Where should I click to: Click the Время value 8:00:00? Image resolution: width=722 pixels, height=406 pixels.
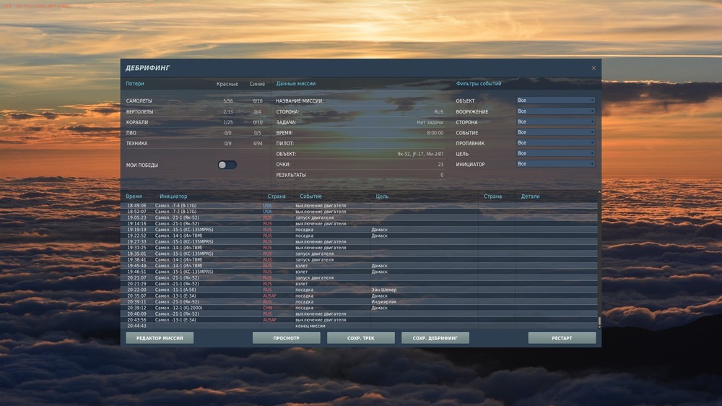pos(435,133)
